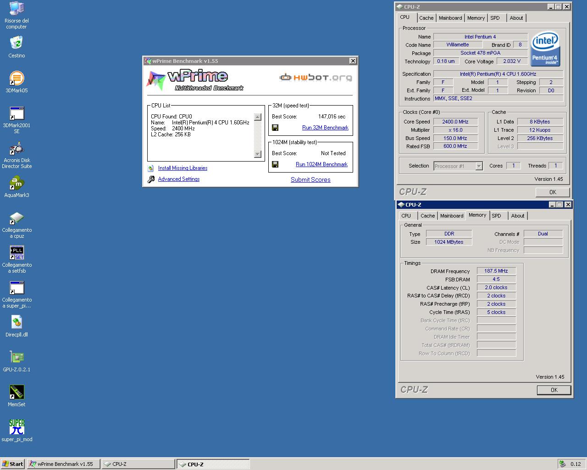Click the hwbot.org logo in wPrime
The height and width of the screenshot is (470, 587).
pyautogui.click(x=316, y=78)
